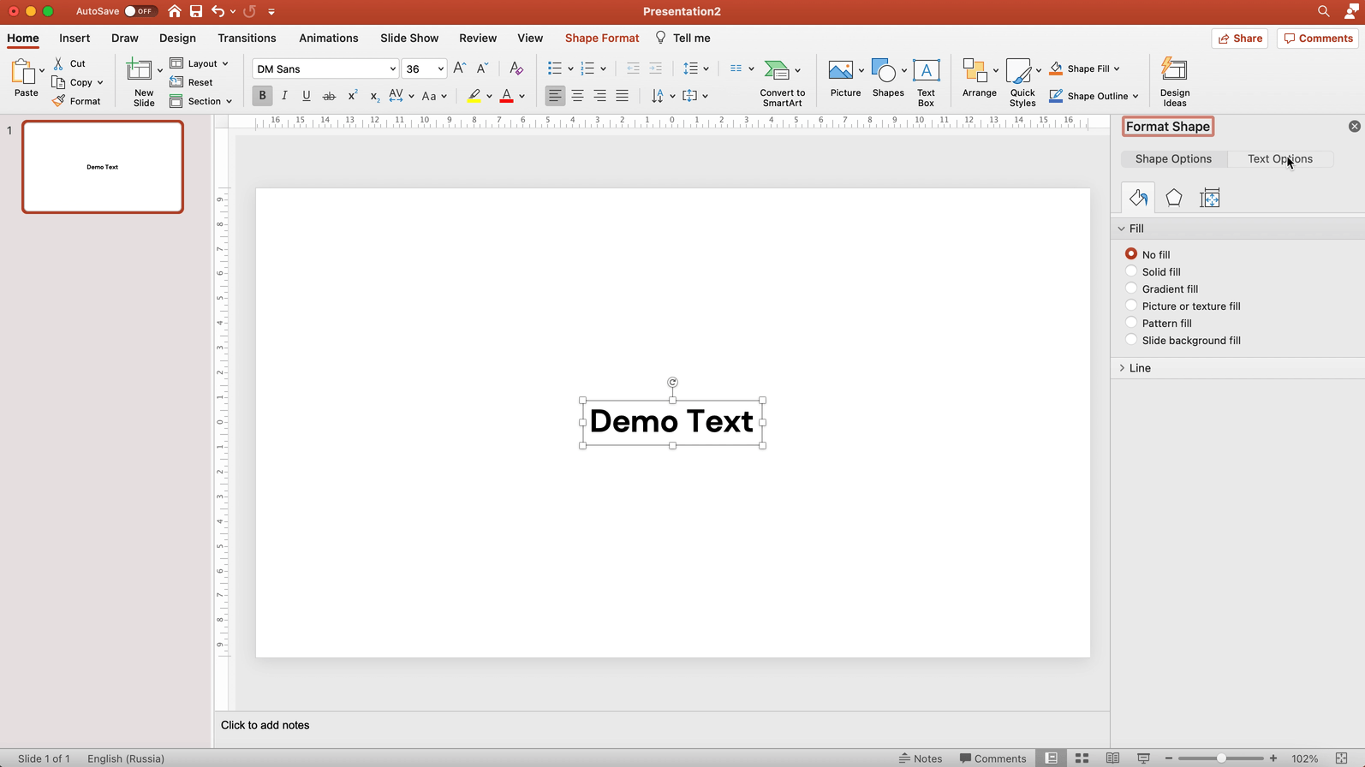Toggle the Bold button
Viewport: 1365px width, 767px height.
point(262,96)
